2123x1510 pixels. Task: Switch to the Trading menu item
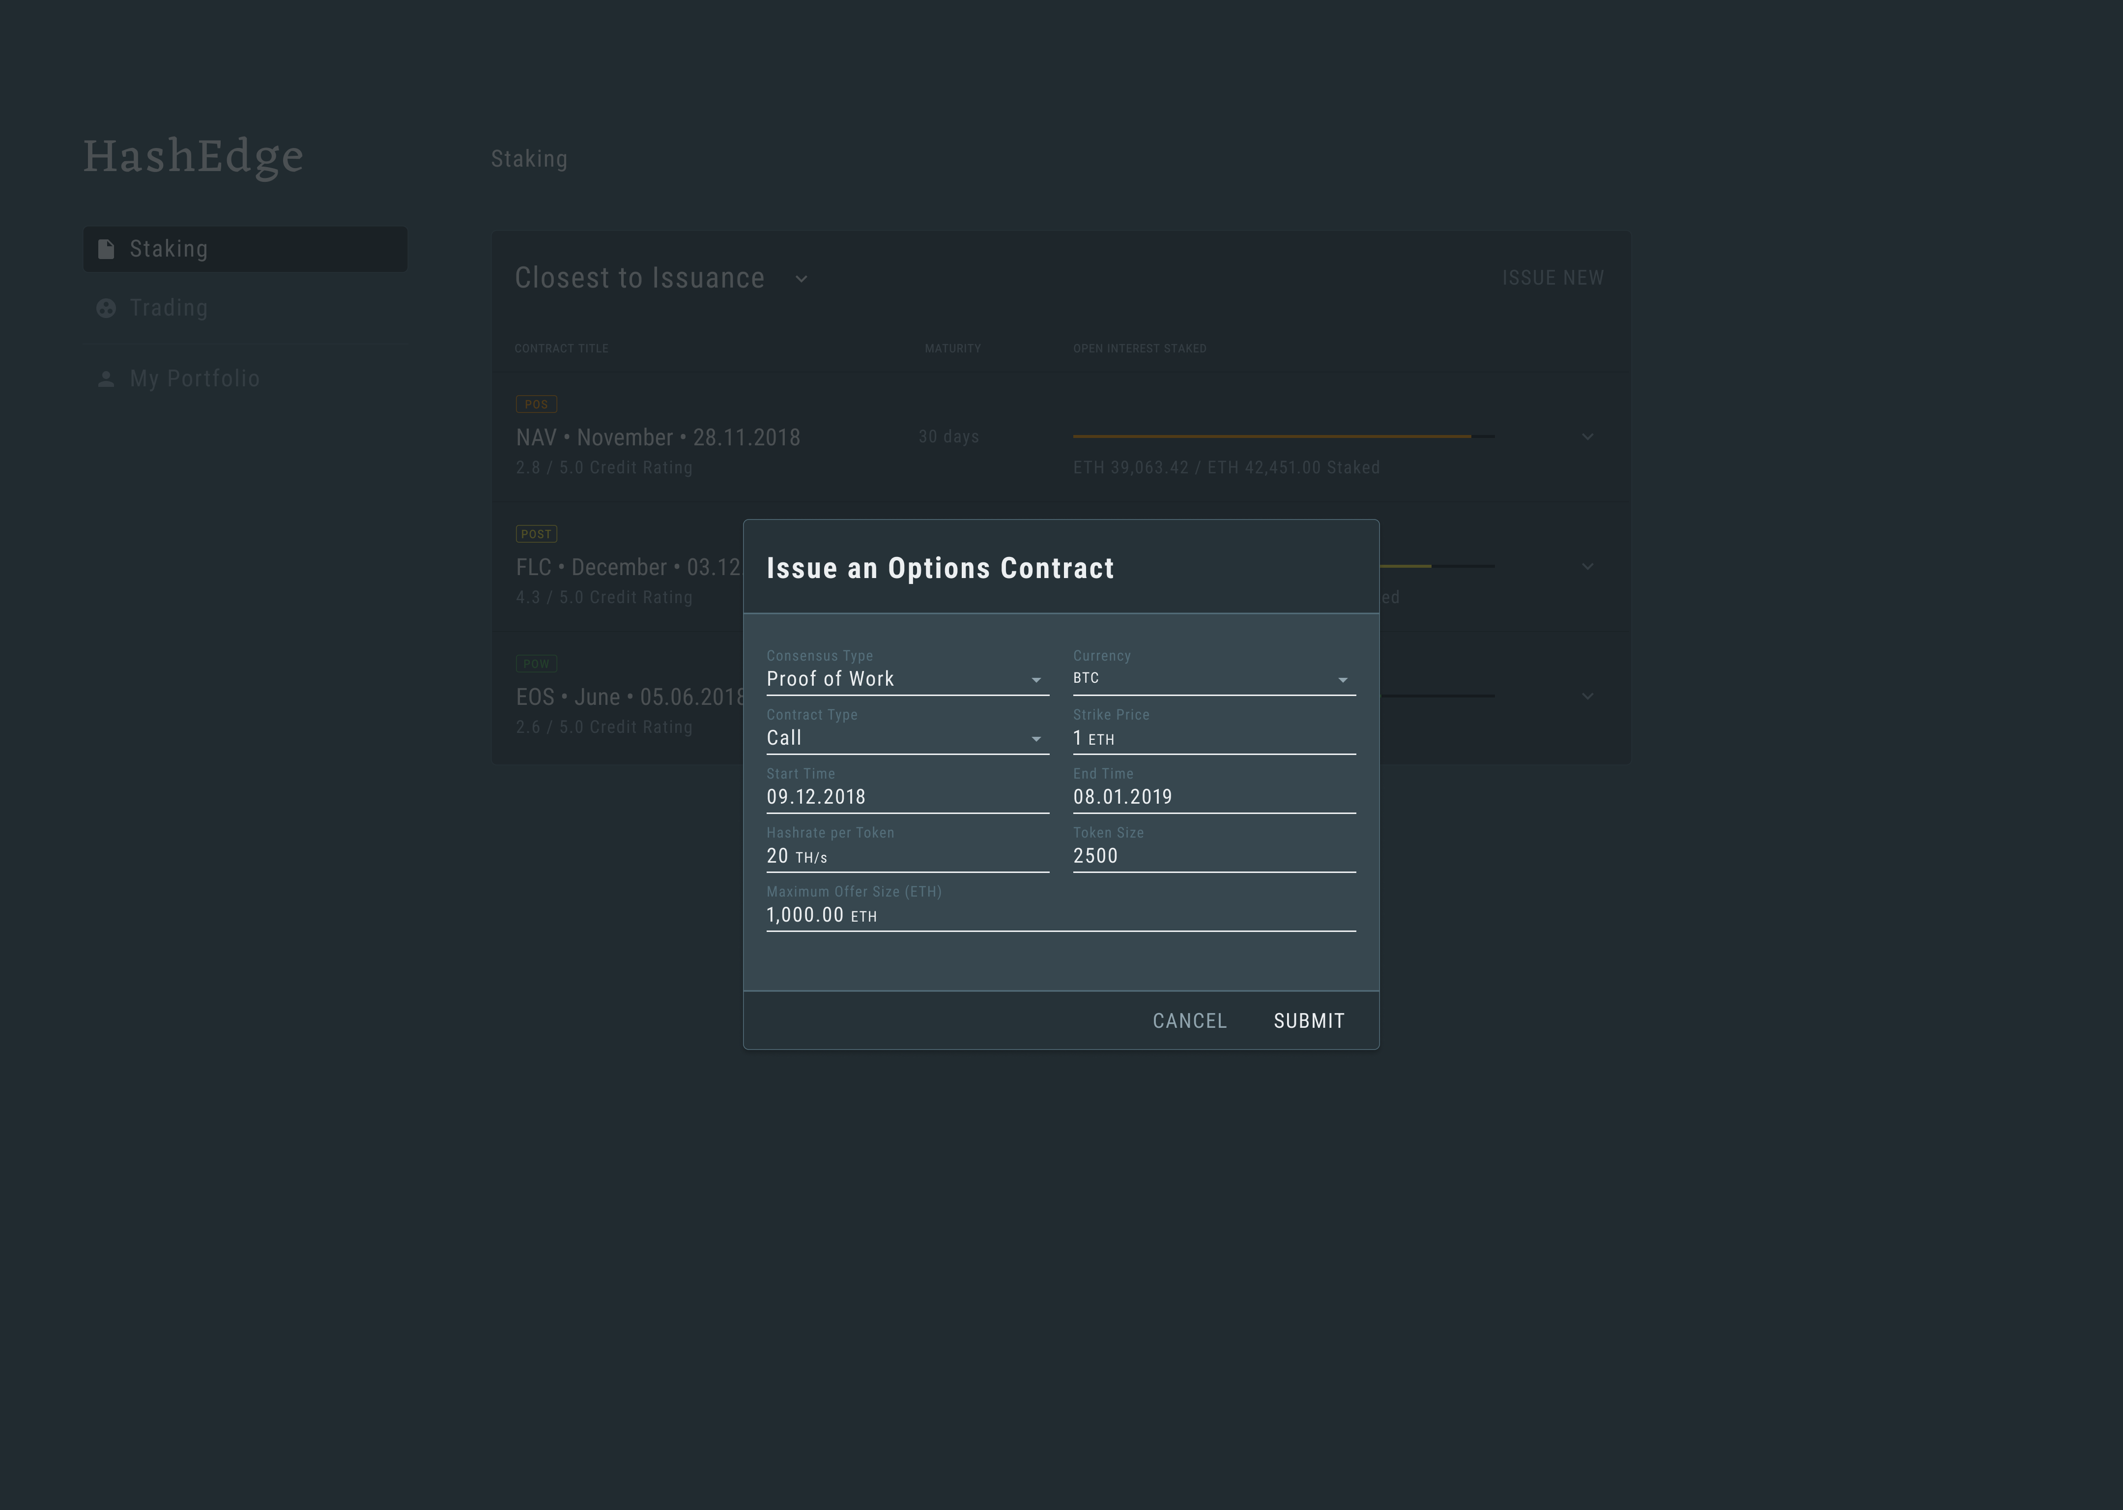(169, 308)
